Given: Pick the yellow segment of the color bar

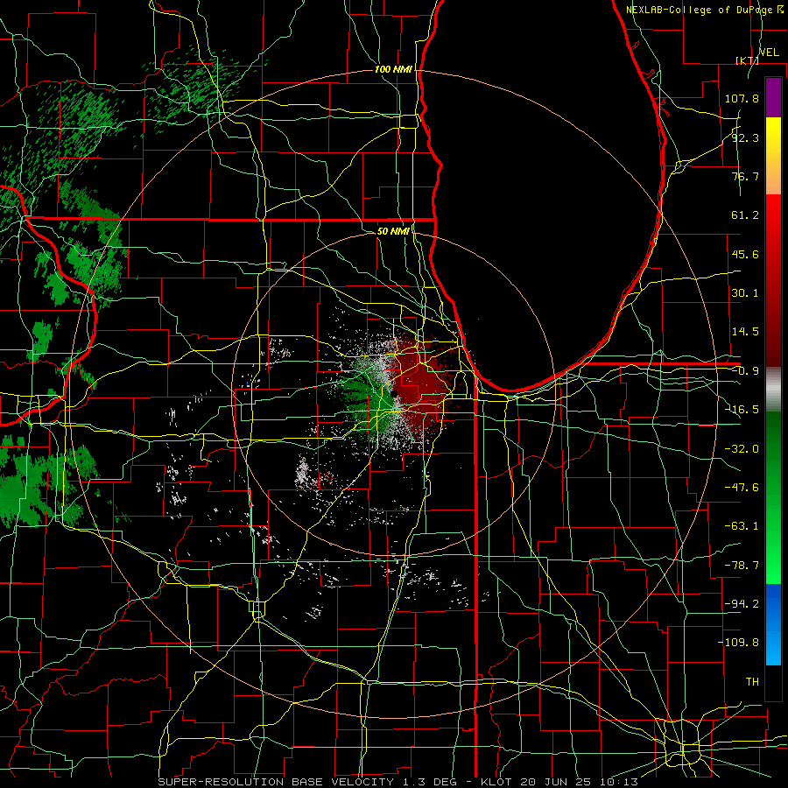Looking at the screenshot, I should click(773, 141).
